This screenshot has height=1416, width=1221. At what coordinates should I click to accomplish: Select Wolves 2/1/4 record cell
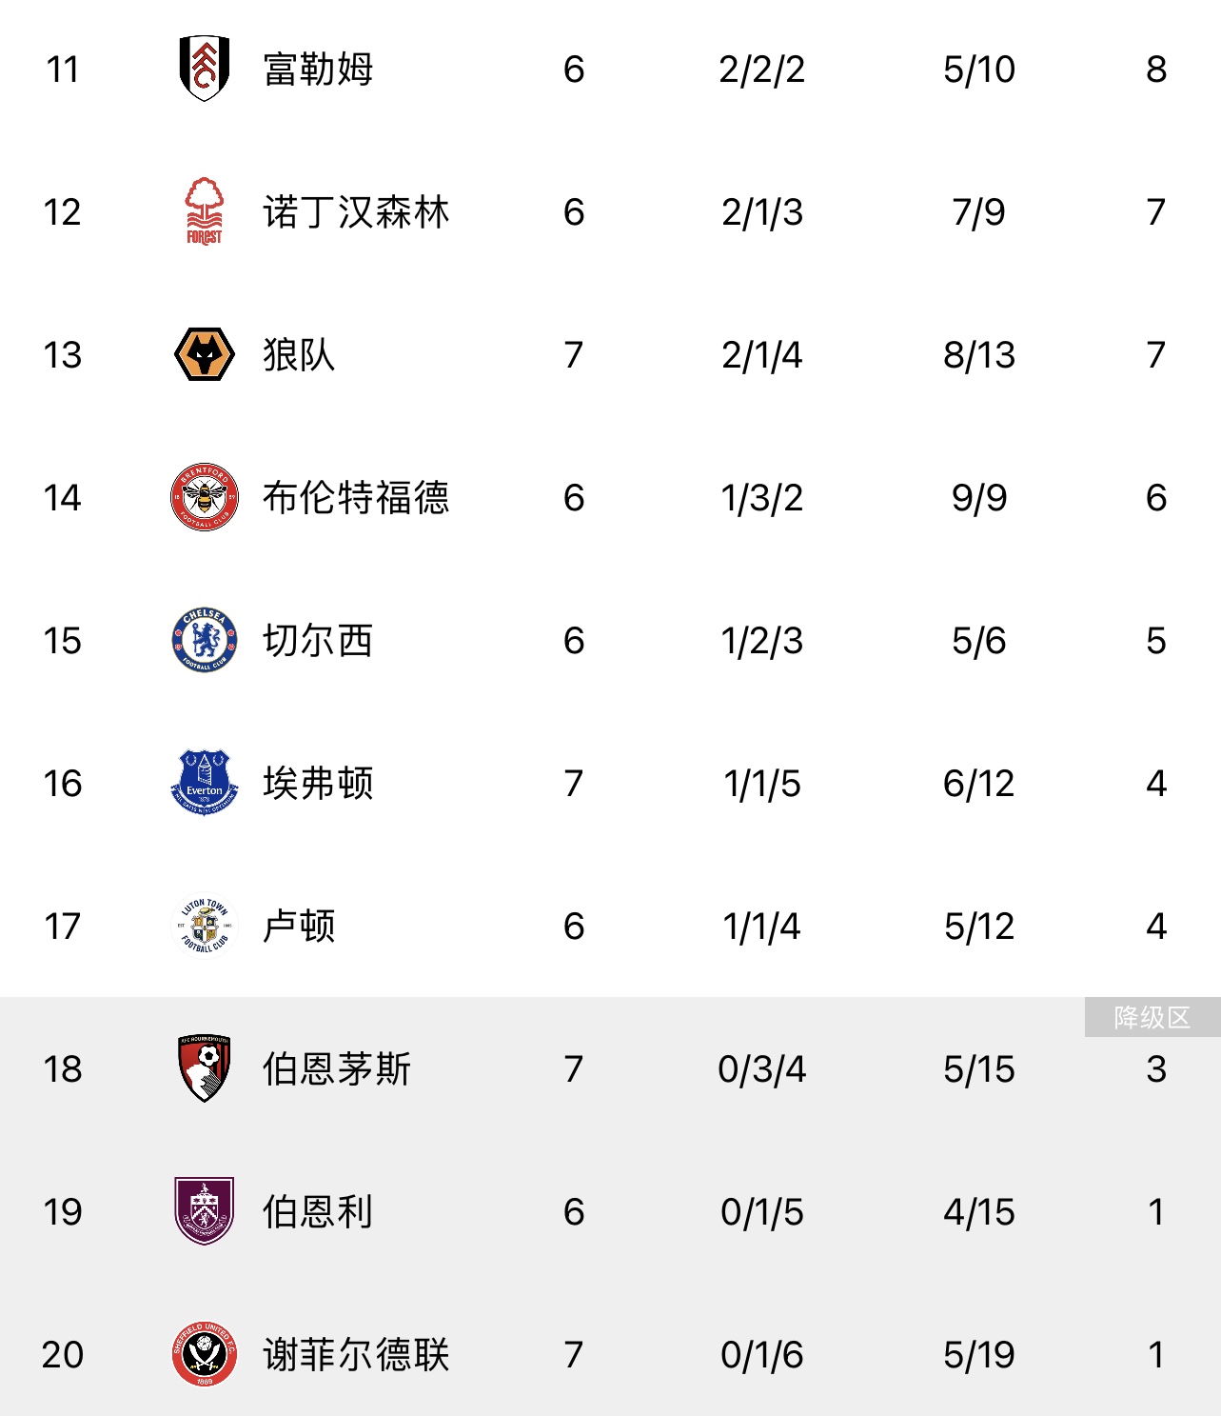[x=762, y=355]
